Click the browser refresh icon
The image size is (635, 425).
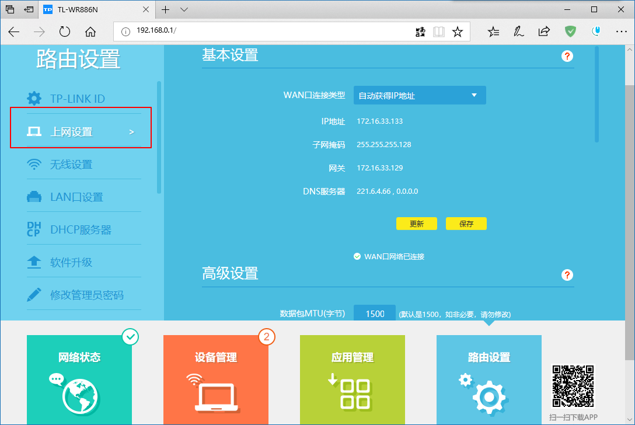pos(65,32)
